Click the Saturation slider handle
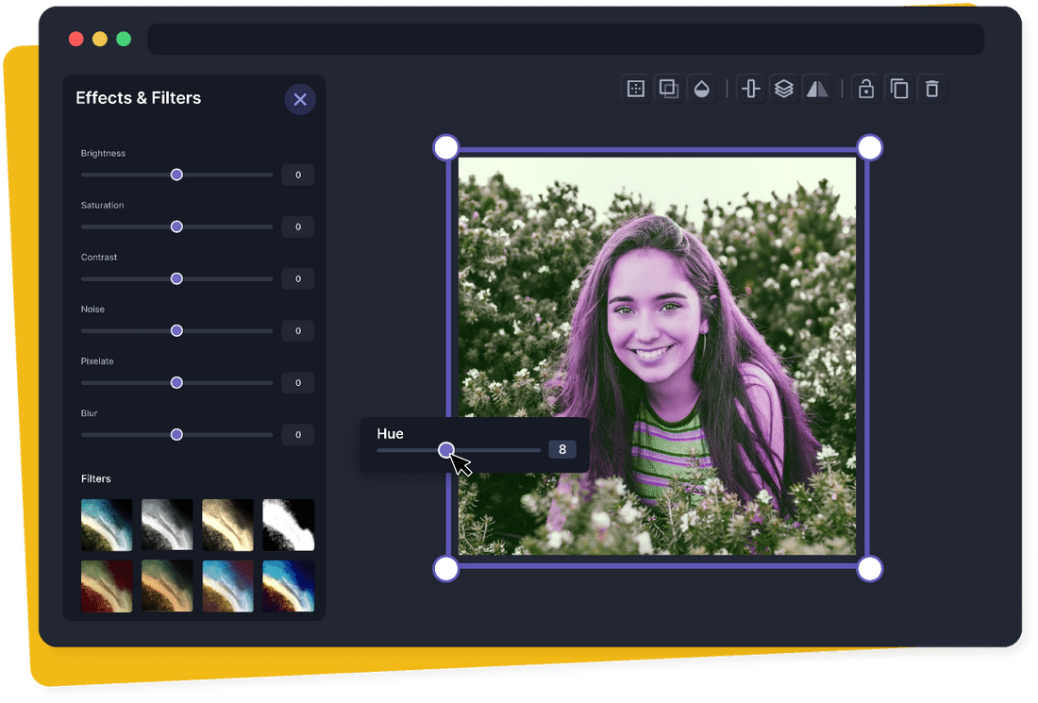 coord(176,226)
